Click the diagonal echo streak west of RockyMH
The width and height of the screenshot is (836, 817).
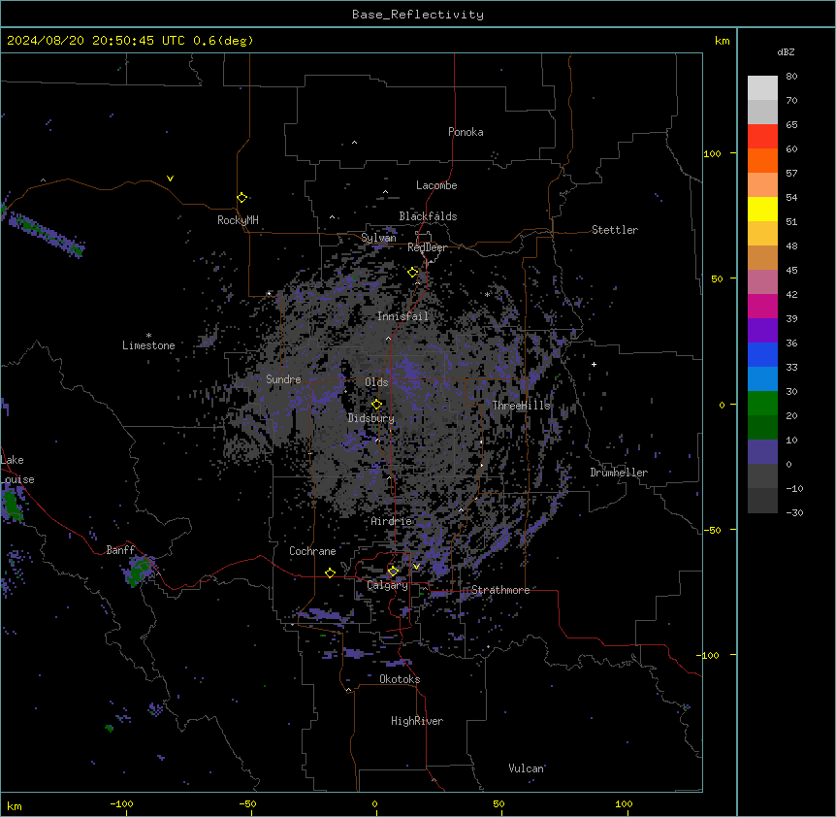click(46, 233)
